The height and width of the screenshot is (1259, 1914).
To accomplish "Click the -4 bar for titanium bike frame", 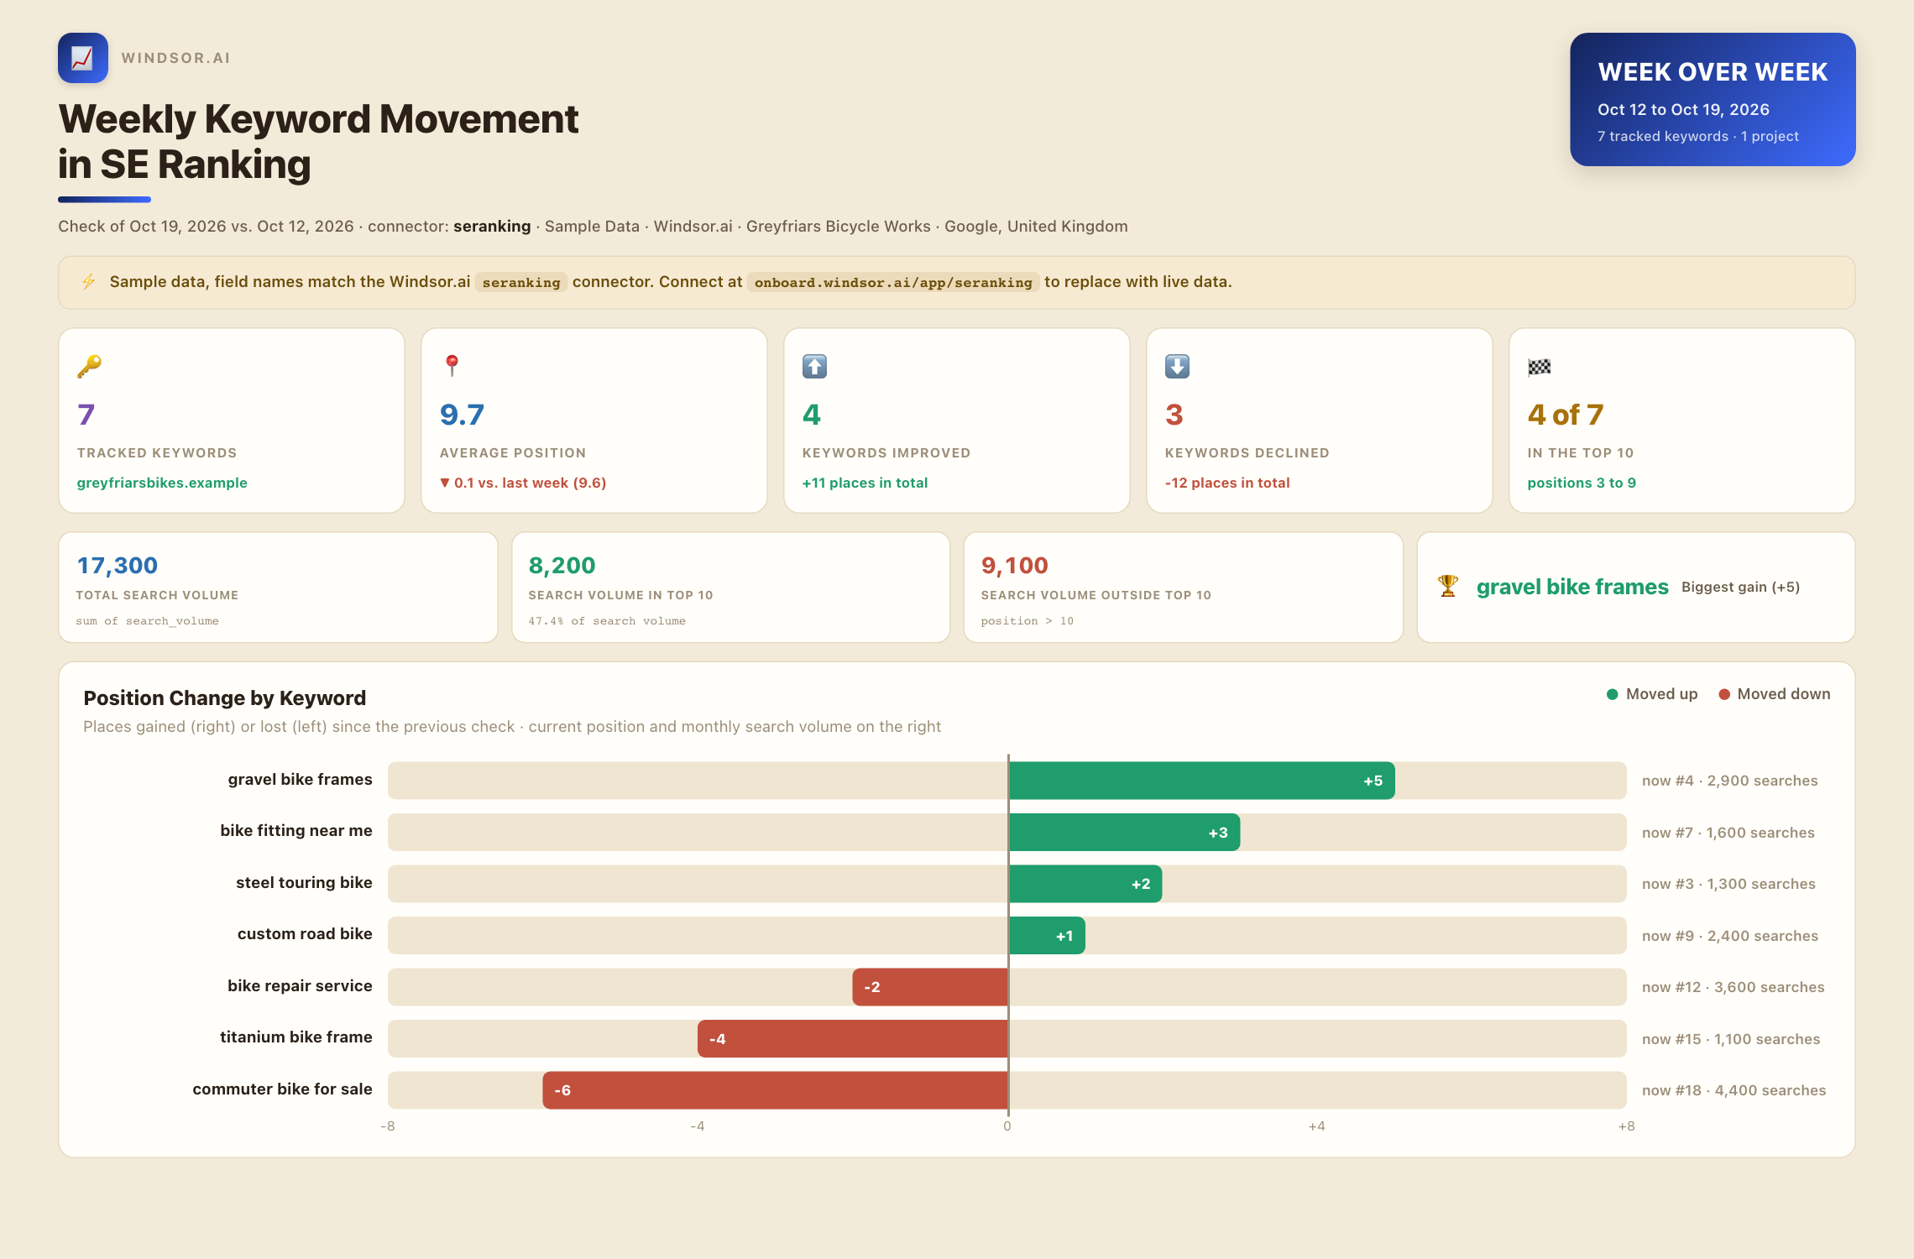I will point(853,1039).
